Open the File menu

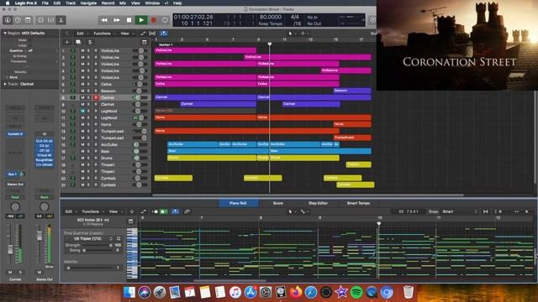click(x=45, y=3)
